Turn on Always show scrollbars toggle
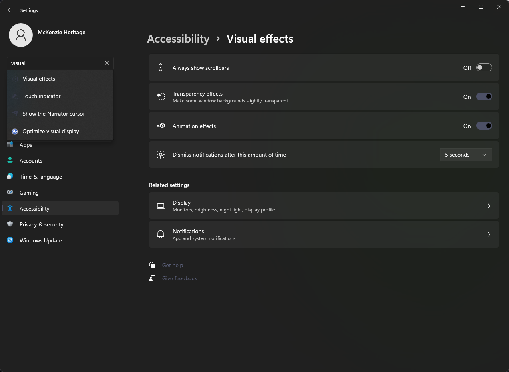Image resolution: width=509 pixels, height=372 pixels. 484,68
